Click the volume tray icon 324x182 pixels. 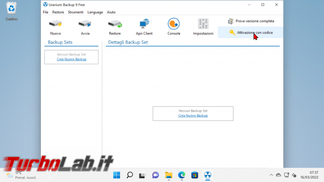pyautogui.click(x=294, y=175)
